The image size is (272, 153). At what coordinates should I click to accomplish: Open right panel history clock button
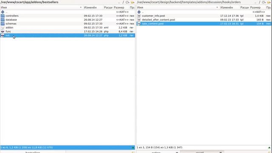264,2
